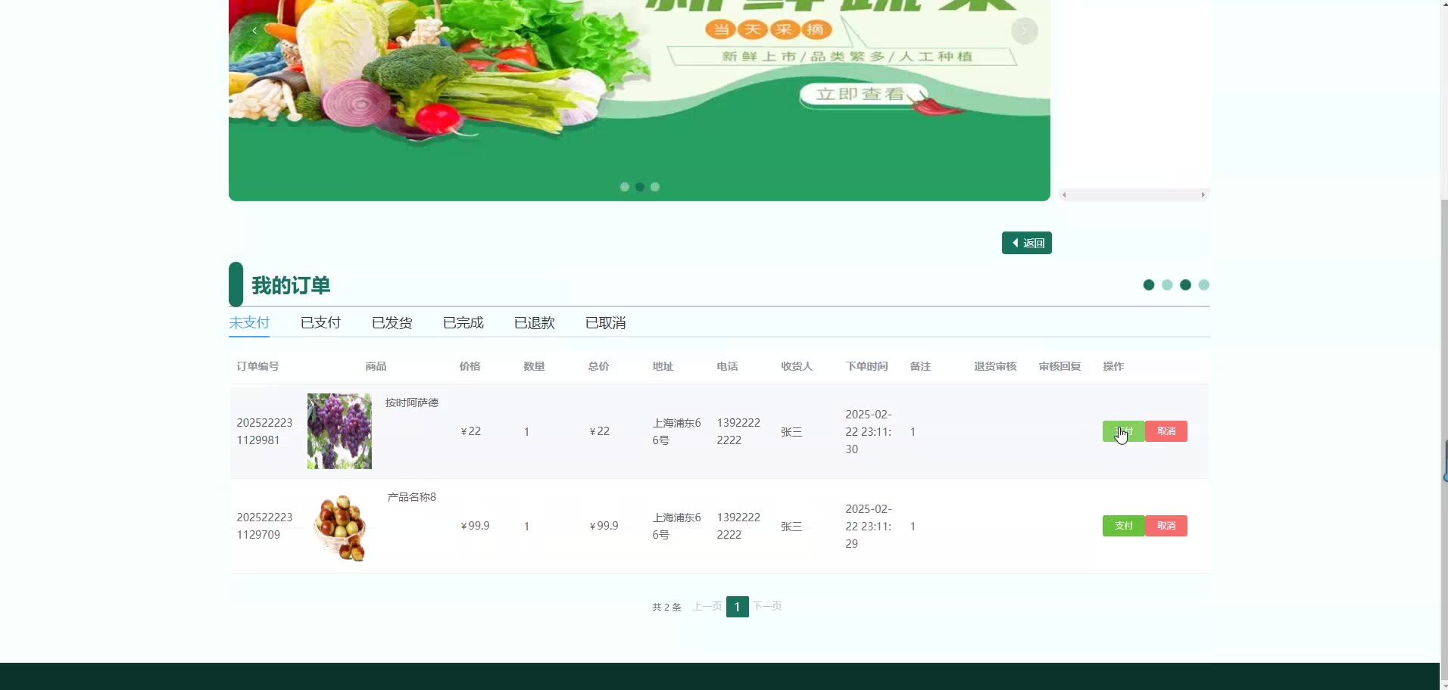This screenshot has width=1448, height=690.
Task: Go to page 1 in pagination
Action: click(x=737, y=607)
